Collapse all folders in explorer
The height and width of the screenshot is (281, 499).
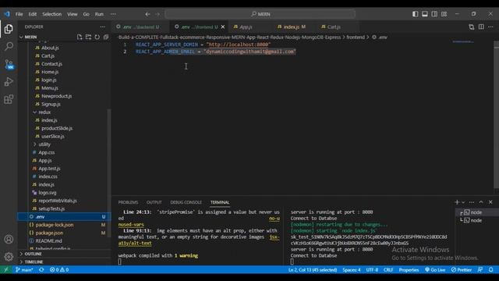click(106, 37)
